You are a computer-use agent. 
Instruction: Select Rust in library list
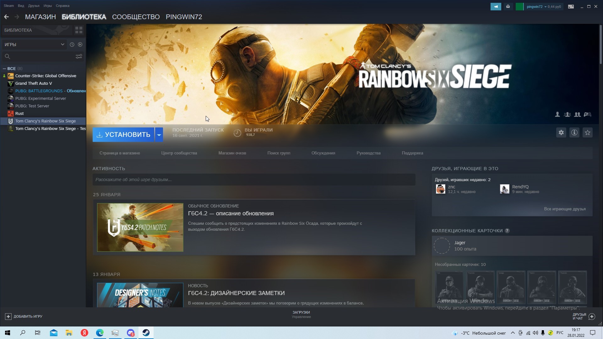point(19,114)
